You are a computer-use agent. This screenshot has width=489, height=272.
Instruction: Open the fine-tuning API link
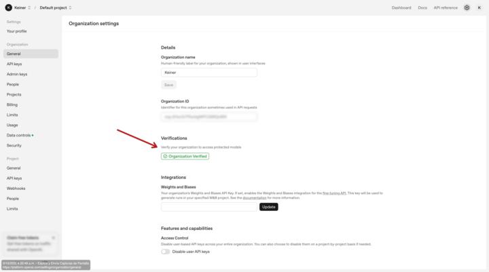333,193
